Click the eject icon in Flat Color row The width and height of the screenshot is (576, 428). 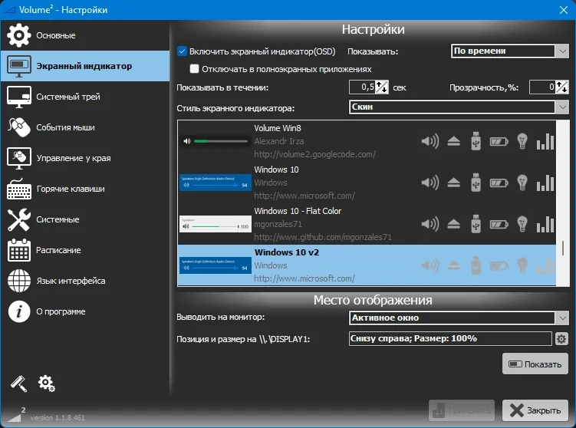click(454, 224)
